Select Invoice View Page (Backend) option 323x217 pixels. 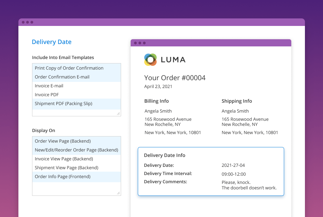pyautogui.click(x=64, y=159)
